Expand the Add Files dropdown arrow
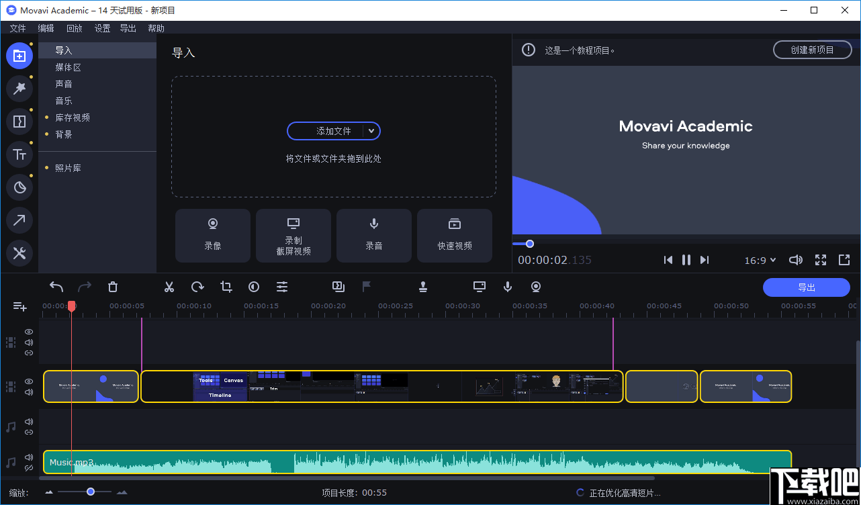861x505 pixels. (372, 131)
